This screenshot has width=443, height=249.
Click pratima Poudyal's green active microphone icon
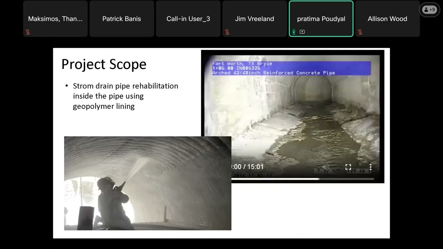[x=294, y=32]
